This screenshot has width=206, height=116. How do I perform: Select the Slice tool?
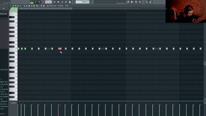pyautogui.click(x=37, y=6)
